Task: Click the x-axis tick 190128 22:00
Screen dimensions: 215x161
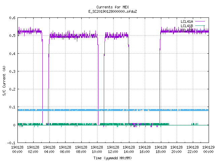Action: [x=192, y=150]
